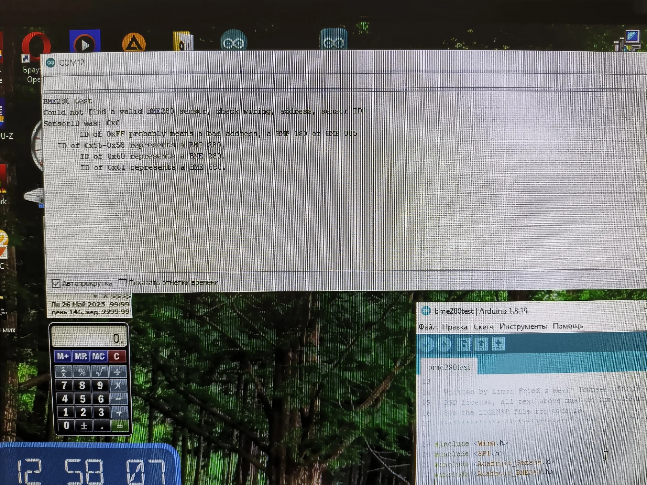Image resolution: width=647 pixels, height=485 pixels.
Task: Open the Инструменты menu
Action: point(523,326)
